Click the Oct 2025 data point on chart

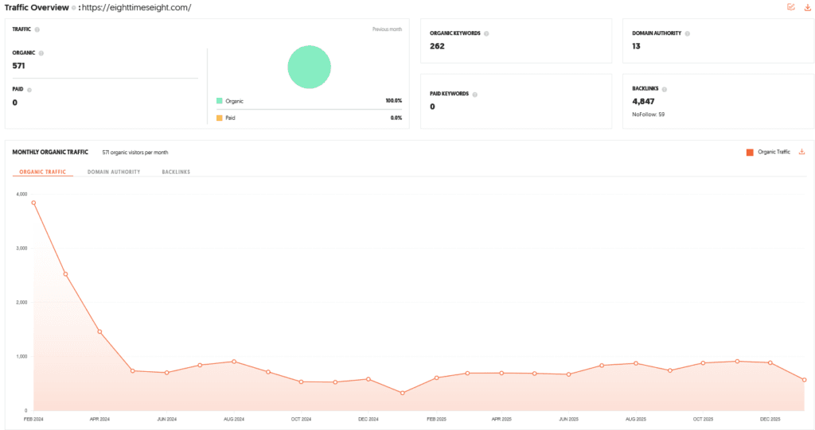[x=704, y=363]
